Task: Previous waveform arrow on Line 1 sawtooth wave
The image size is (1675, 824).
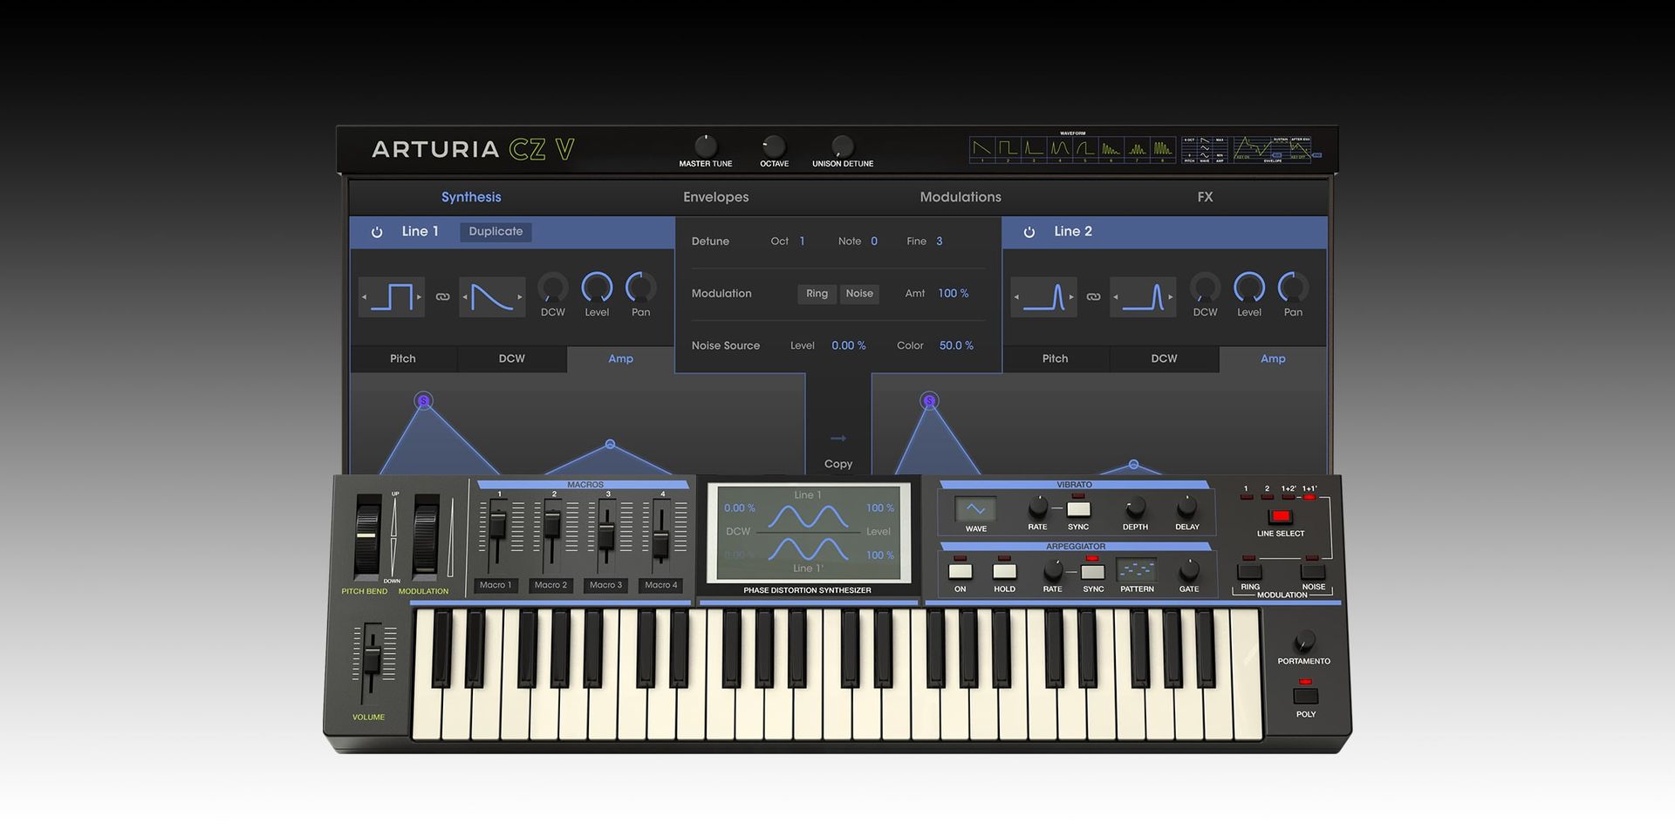Action: coord(465,297)
